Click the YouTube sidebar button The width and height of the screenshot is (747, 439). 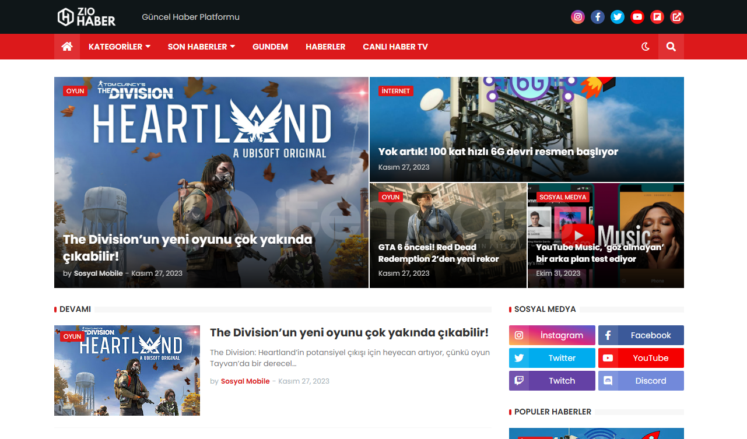click(x=641, y=358)
